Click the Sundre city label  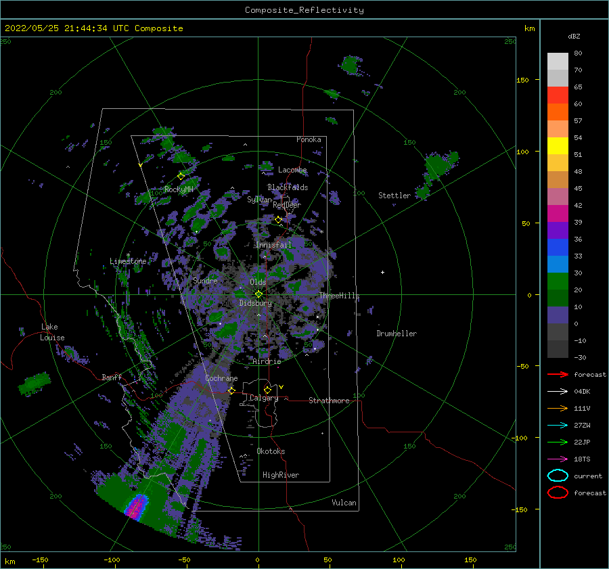206,280
